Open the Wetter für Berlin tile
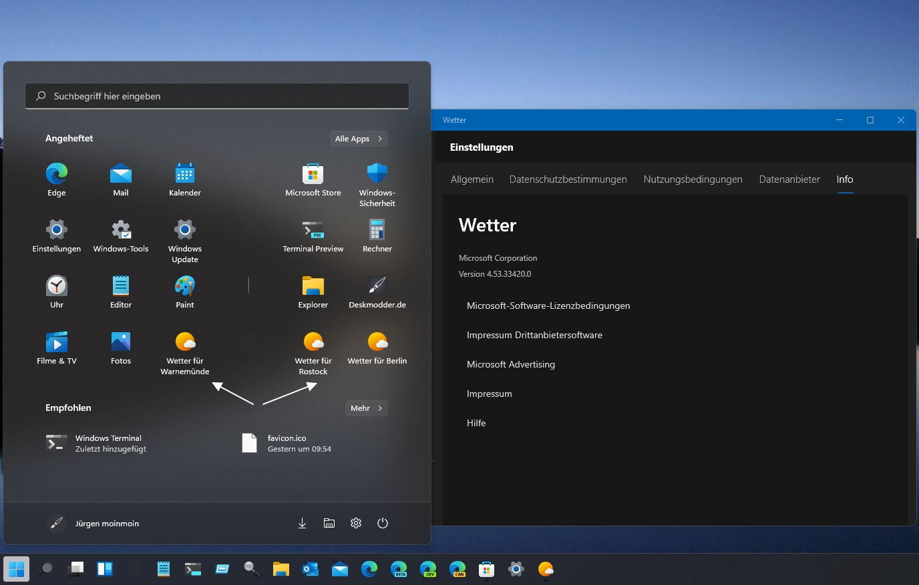 click(377, 348)
